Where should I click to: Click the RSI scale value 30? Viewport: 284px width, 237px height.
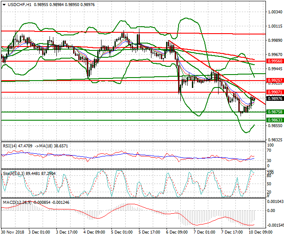point(269,161)
